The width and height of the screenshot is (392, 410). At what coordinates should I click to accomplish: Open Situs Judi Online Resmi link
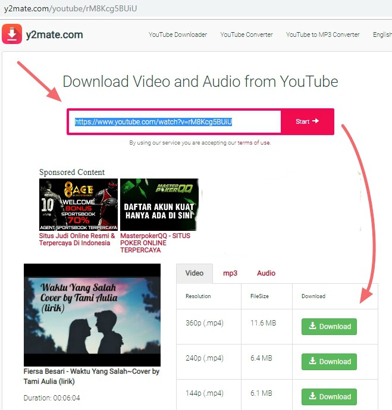77,239
